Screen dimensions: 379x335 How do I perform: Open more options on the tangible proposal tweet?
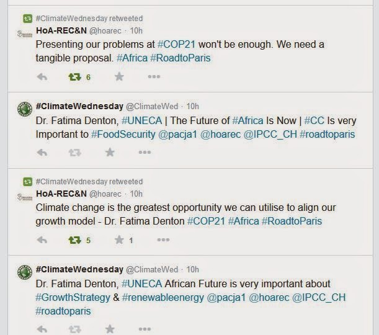[154, 77]
